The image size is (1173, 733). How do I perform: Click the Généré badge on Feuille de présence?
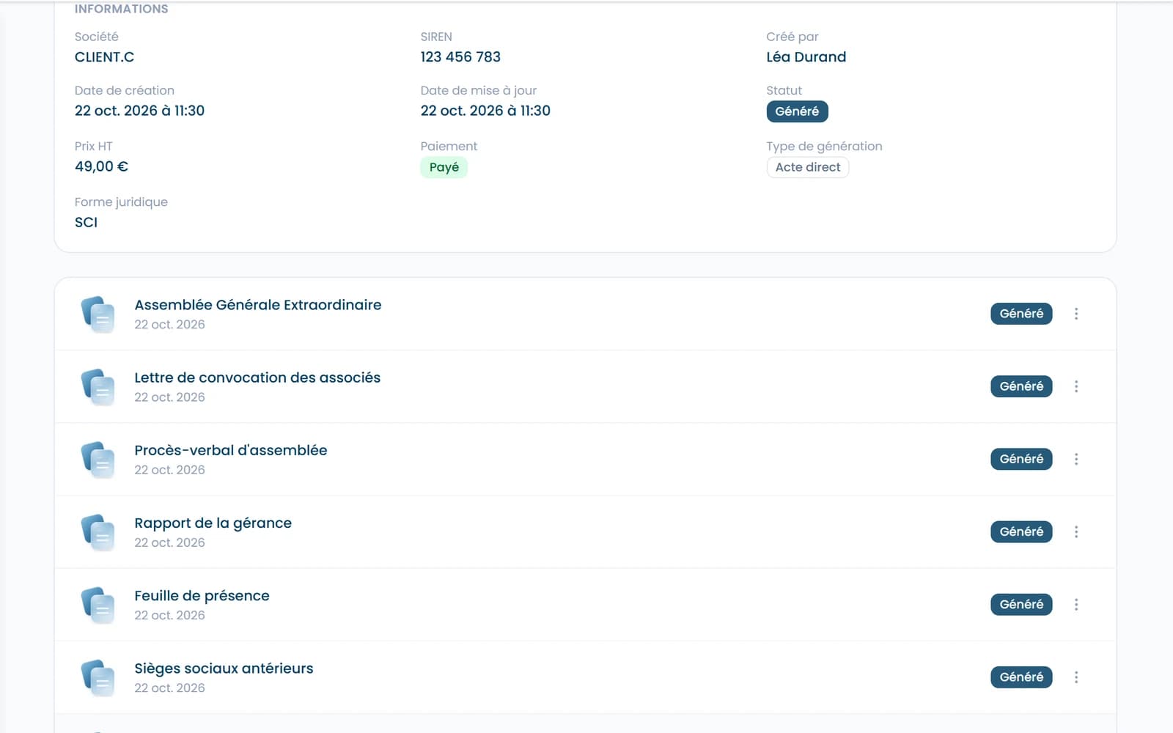[1021, 604]
